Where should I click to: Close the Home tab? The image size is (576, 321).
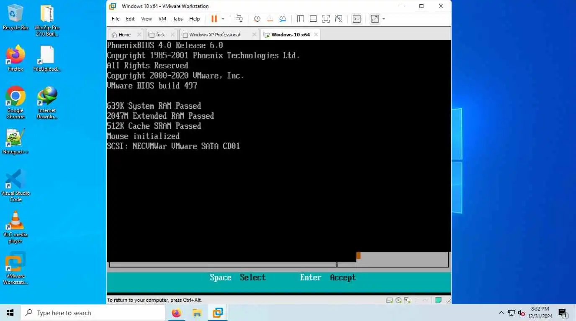pos(139,35)
